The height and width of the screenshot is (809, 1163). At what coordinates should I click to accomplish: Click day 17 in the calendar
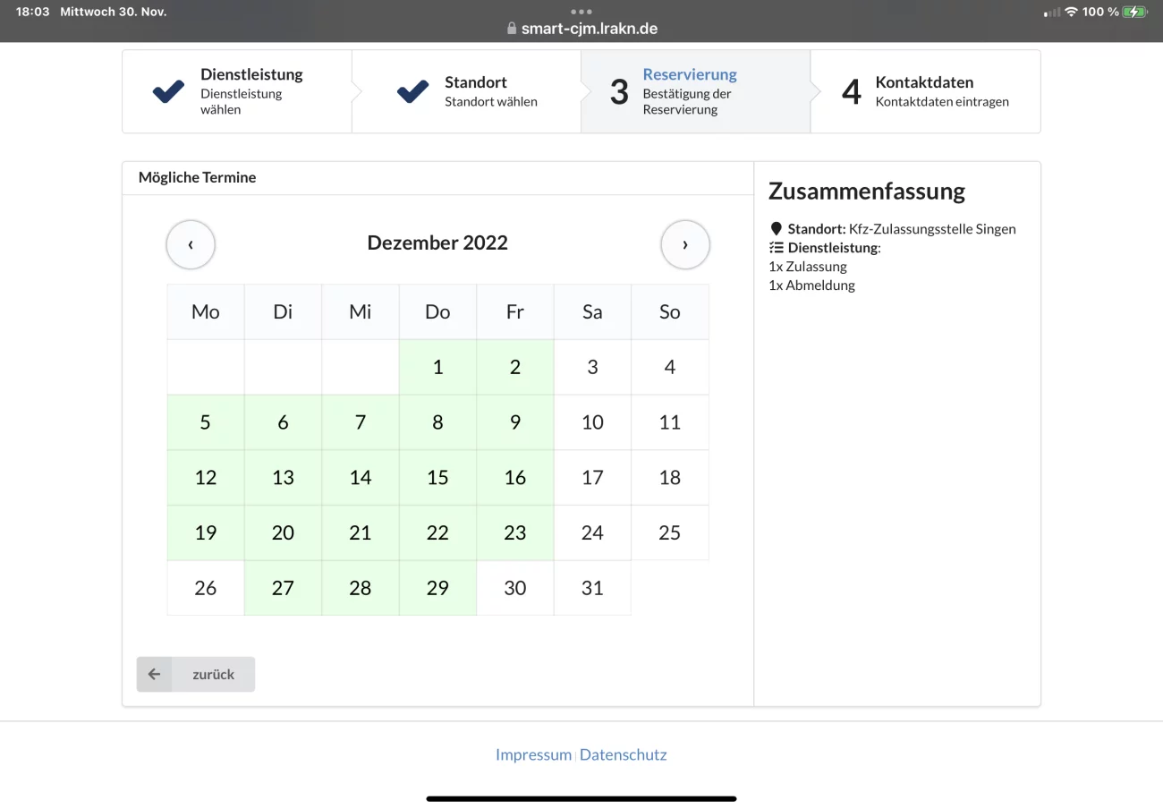click(x=592, y=478)
